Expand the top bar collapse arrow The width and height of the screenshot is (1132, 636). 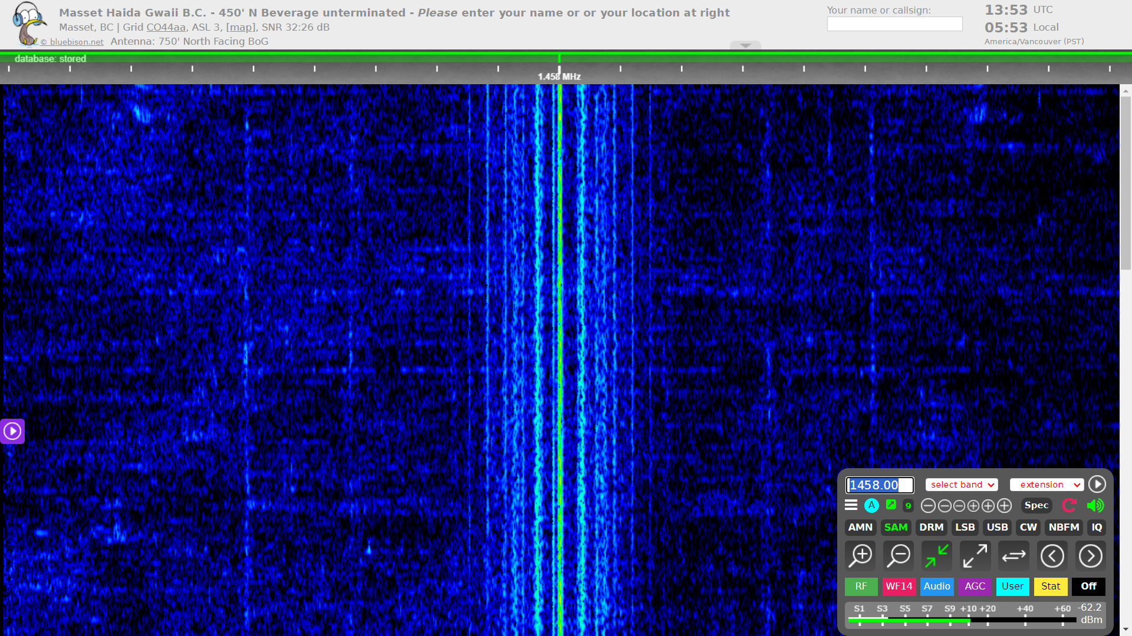(745, 45)
